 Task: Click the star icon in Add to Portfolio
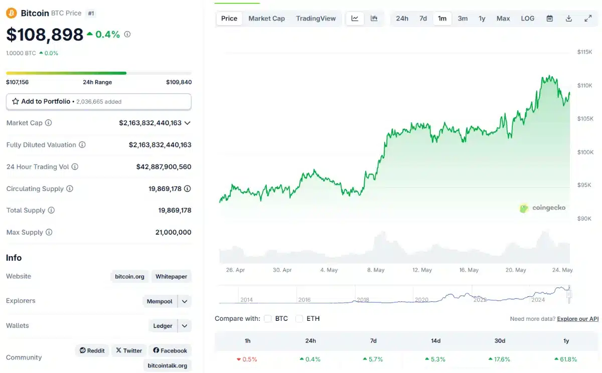point(16,101)
